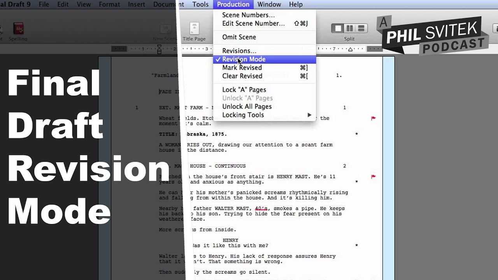
Task: Click the Final Draft 9 application menu
Action: pyautogui.click(x=15, y=4)
